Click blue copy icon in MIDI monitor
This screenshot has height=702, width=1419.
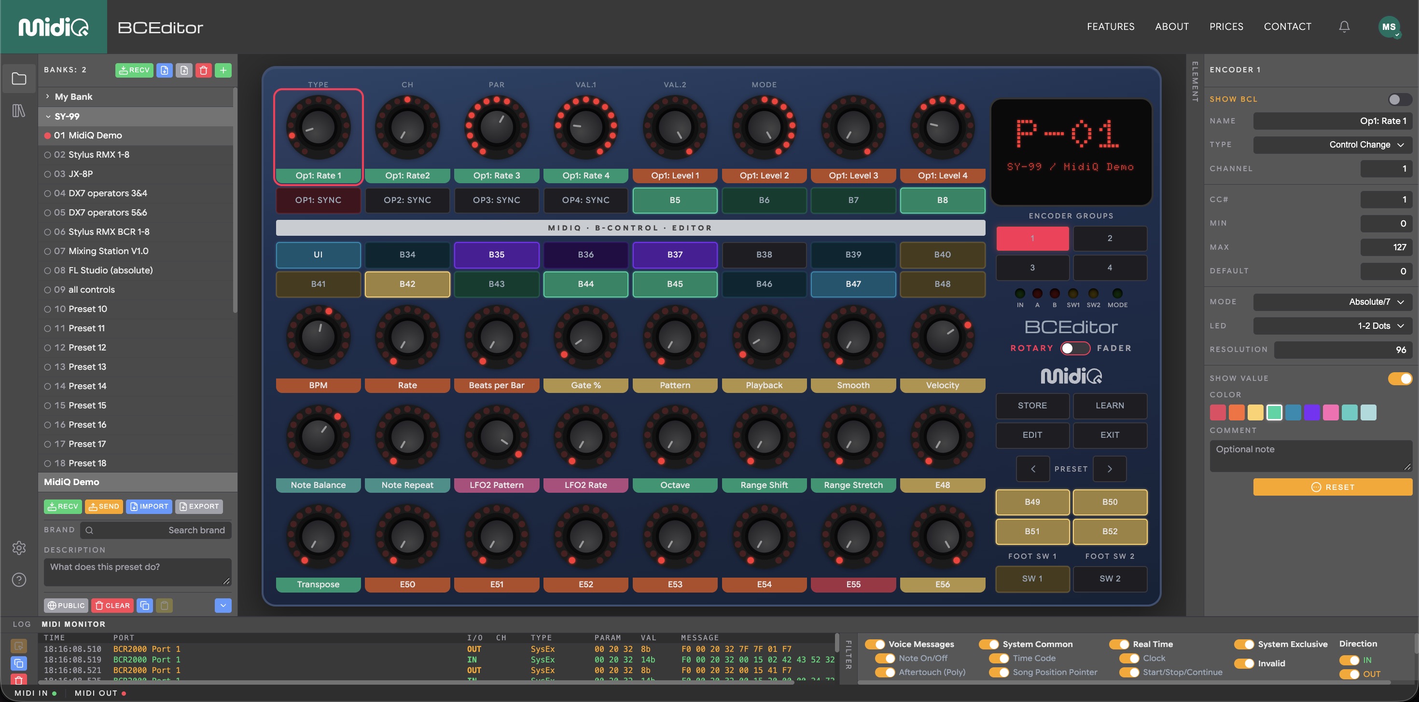19,663
